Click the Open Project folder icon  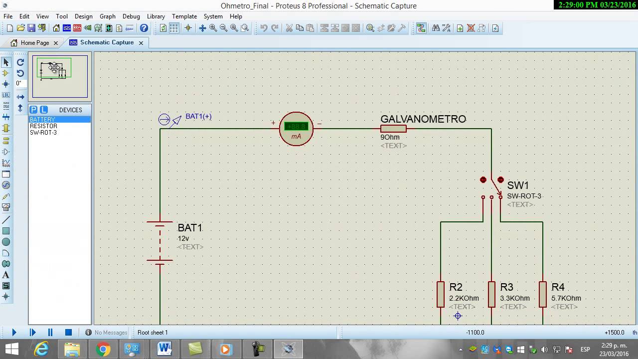click(20, 28)
